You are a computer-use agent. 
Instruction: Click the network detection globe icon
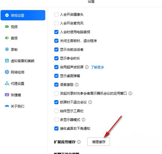click(7, 72)
